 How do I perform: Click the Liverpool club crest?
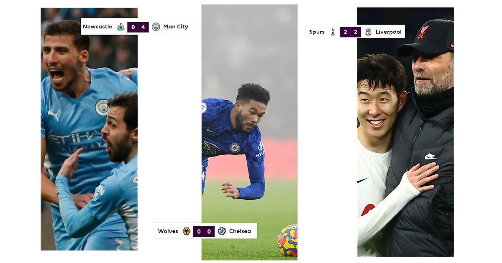pyautogui.click(x=368, y=32)
